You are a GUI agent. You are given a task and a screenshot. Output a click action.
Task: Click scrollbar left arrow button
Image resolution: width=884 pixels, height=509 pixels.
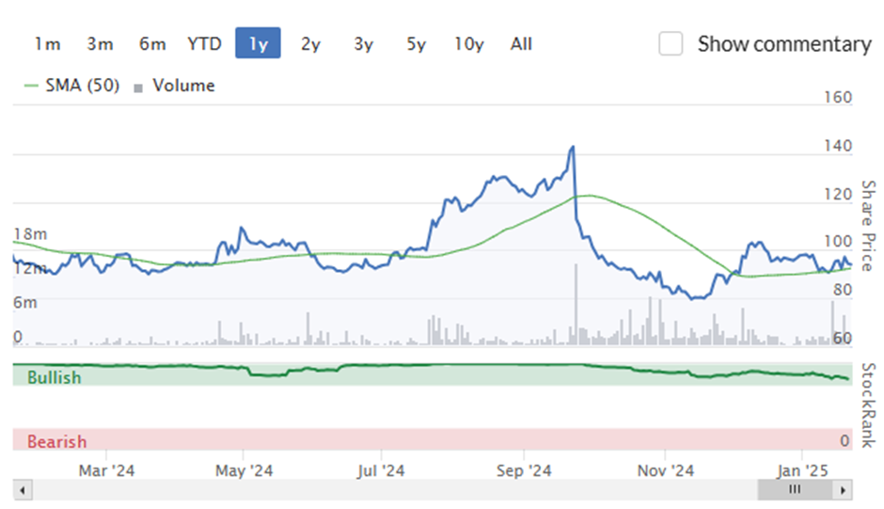23,490
